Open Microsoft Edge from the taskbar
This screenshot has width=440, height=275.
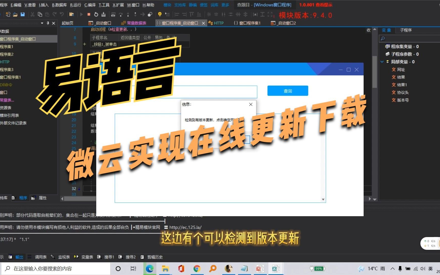pyautogui.click(x=149, y=269)
